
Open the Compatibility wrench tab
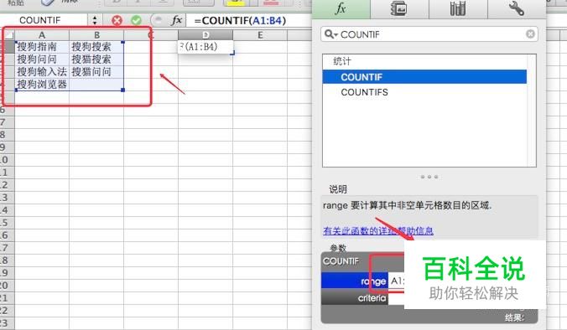[x=517, y=8]
